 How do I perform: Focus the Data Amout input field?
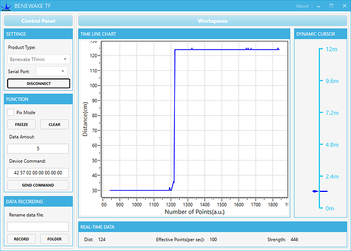[38, 149]
